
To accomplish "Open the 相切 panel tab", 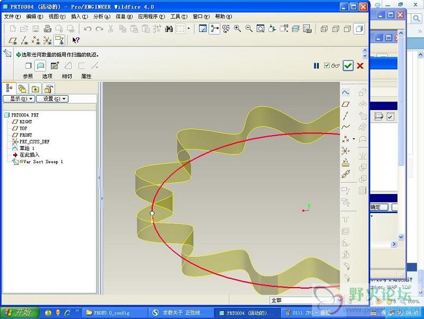I will click(67, 76).
